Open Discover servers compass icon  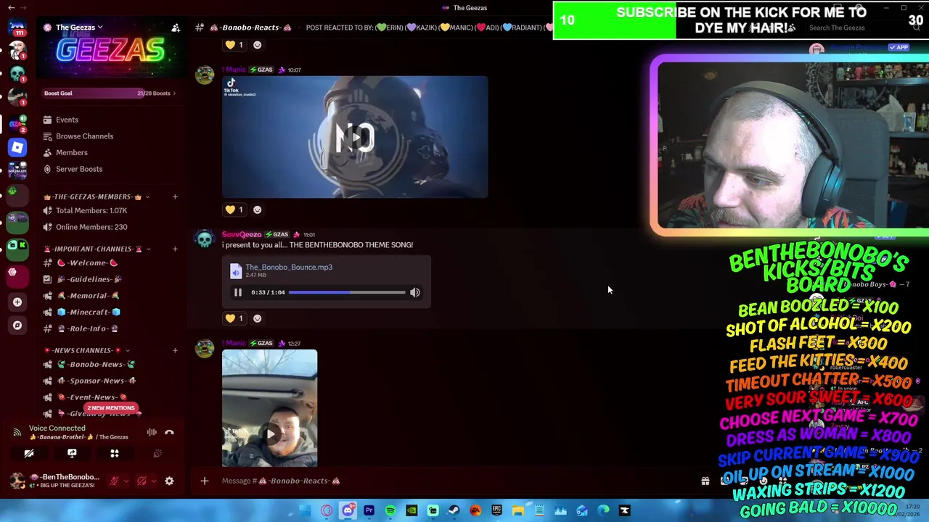click(x=17, y=326)
